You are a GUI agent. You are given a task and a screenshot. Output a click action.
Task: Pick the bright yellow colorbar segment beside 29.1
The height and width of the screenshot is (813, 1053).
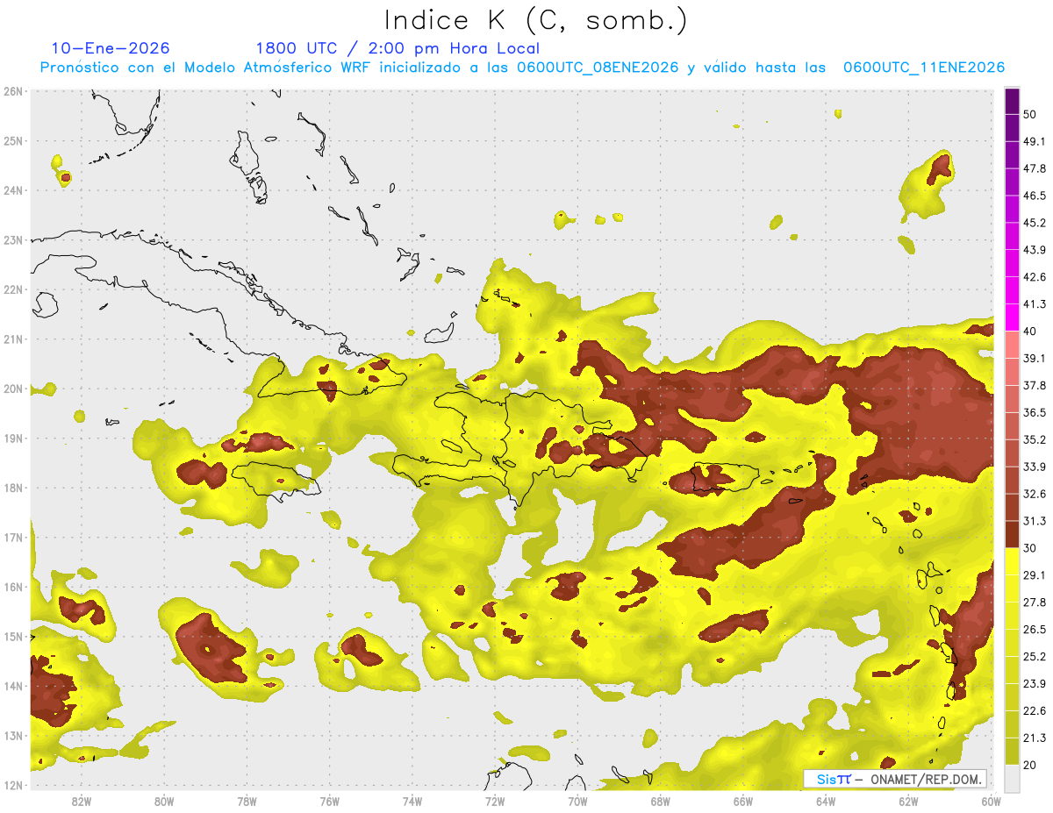pyautogui.click(x=1012, y=561)
